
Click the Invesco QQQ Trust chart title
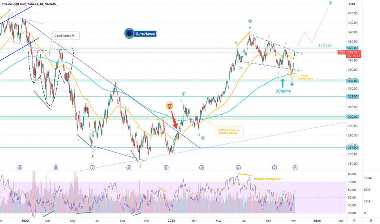click(29, 4)
